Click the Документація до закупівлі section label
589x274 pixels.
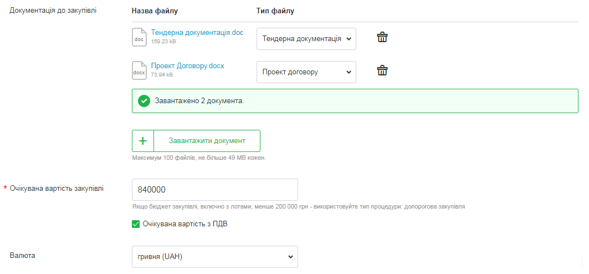point(53,11)
